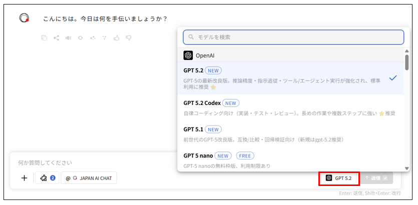
Task: Click the share message icon
Action: 57,37
